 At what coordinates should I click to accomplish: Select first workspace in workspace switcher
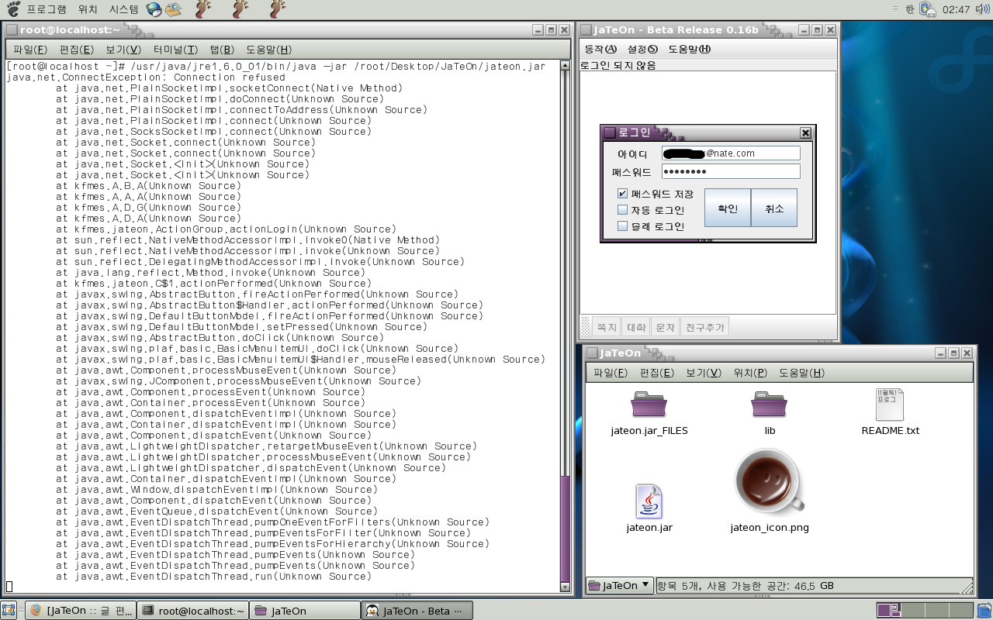tap(889, 611)
